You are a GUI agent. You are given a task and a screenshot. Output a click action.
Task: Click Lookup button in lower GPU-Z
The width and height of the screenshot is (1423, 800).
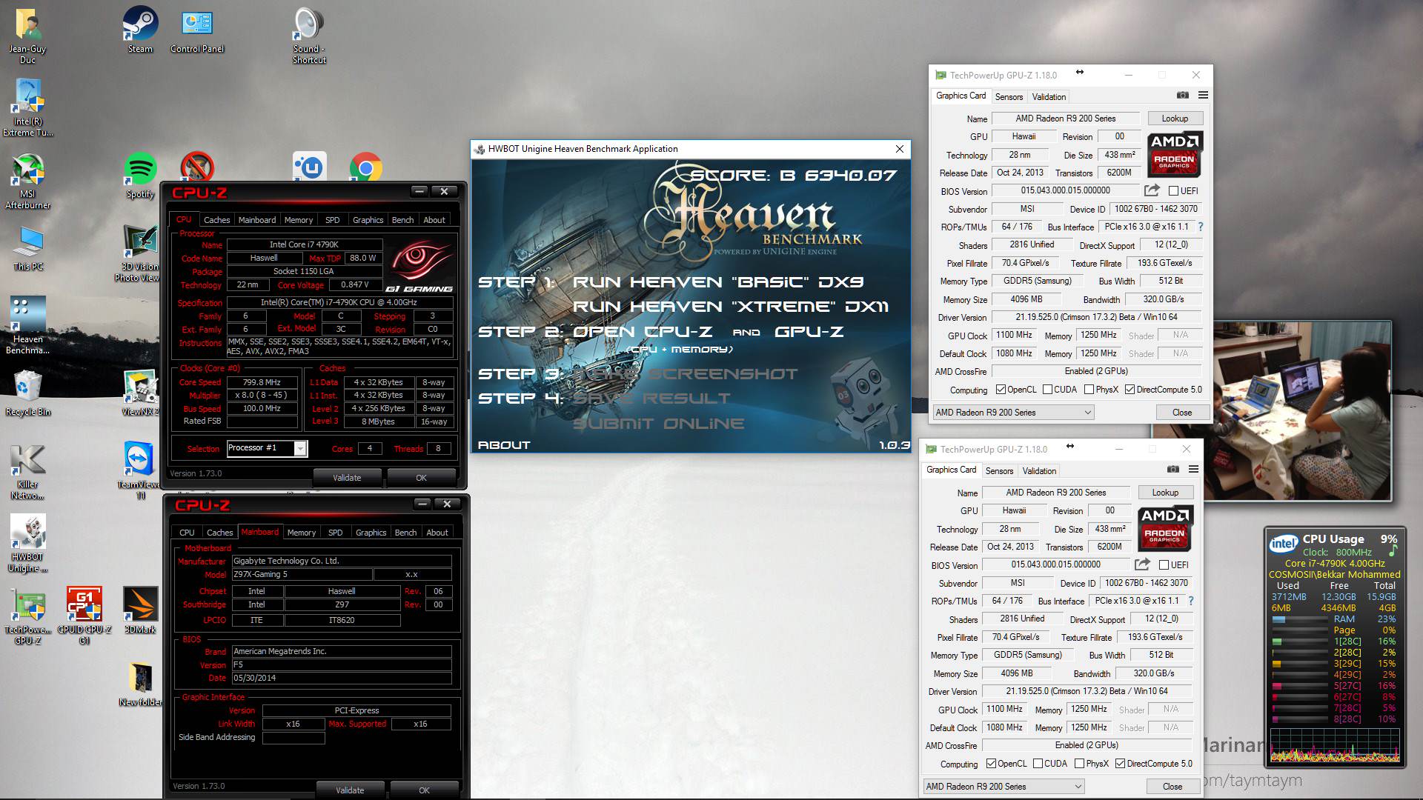coord(1165,493)
